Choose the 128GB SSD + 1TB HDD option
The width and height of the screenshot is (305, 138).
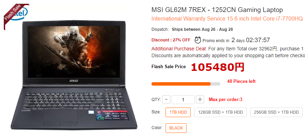point(220,112)
